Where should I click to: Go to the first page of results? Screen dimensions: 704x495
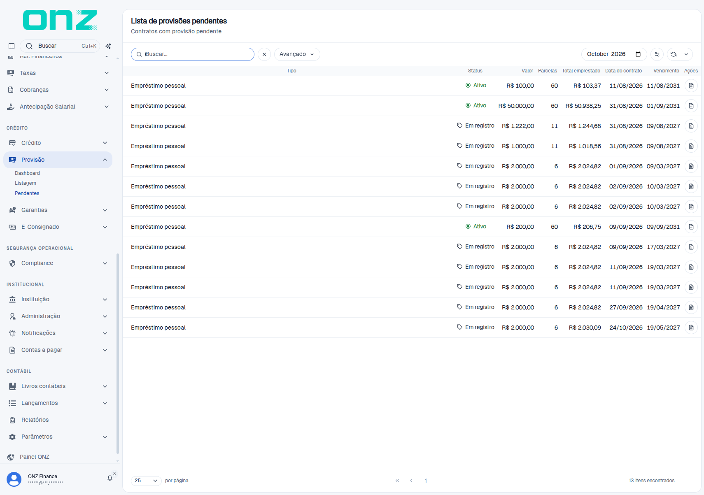397,481
